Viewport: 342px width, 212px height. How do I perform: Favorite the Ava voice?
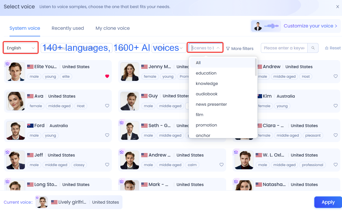107,106
